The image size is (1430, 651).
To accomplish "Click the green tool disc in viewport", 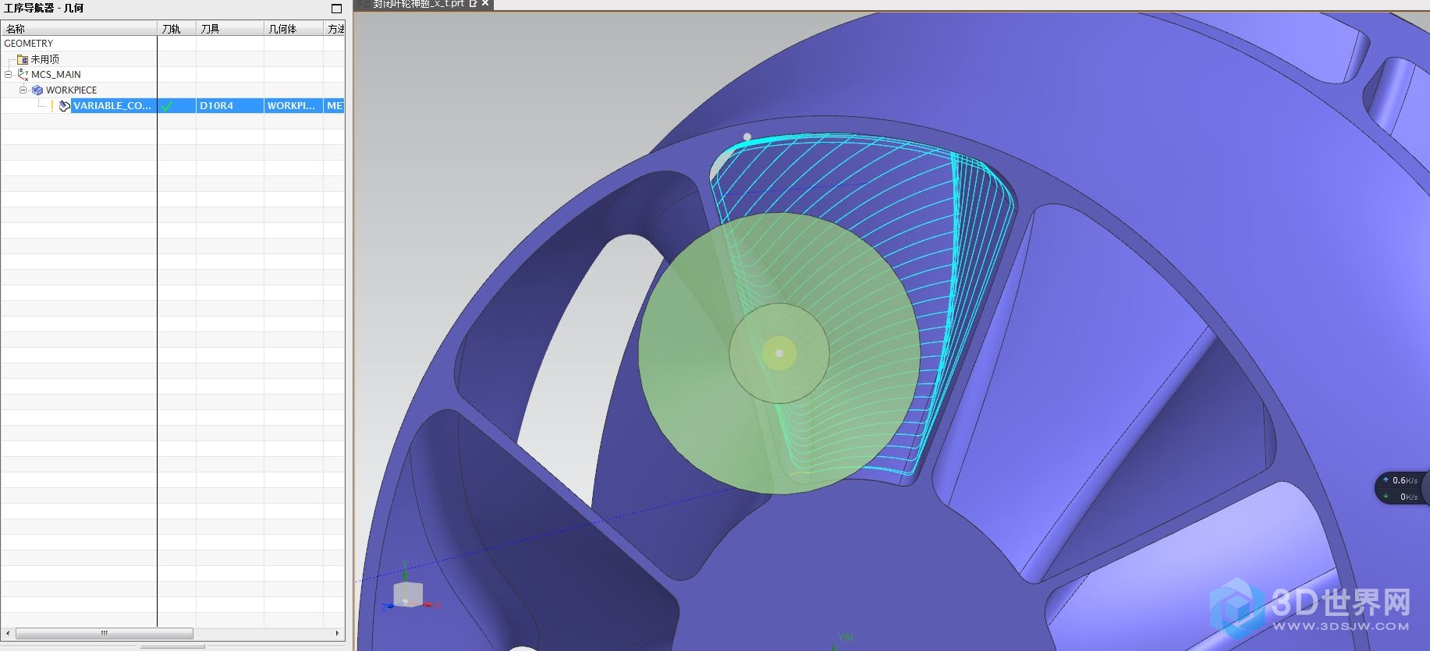I will point(779,353).
